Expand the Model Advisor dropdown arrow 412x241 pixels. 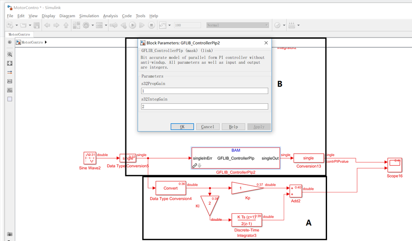284,25
